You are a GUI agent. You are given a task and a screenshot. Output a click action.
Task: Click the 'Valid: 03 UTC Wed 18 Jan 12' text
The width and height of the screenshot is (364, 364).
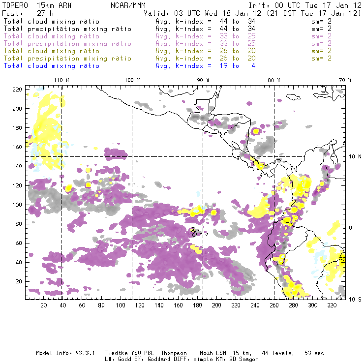click(x=202, y=13)
